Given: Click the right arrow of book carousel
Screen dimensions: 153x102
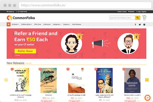Looking at the screenshot, I should click(147, 80).
